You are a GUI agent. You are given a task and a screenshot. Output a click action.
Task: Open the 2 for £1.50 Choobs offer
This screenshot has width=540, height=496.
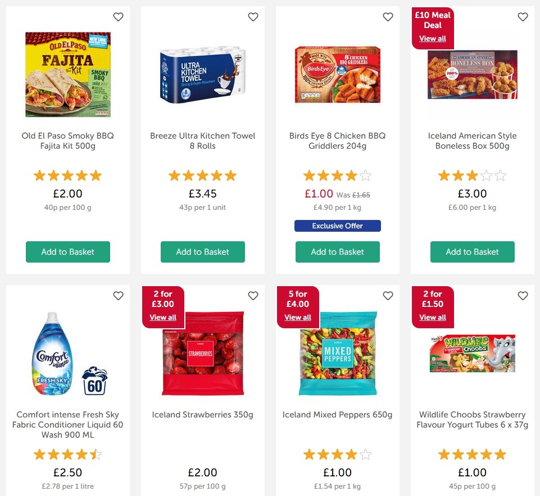point(432,317)
